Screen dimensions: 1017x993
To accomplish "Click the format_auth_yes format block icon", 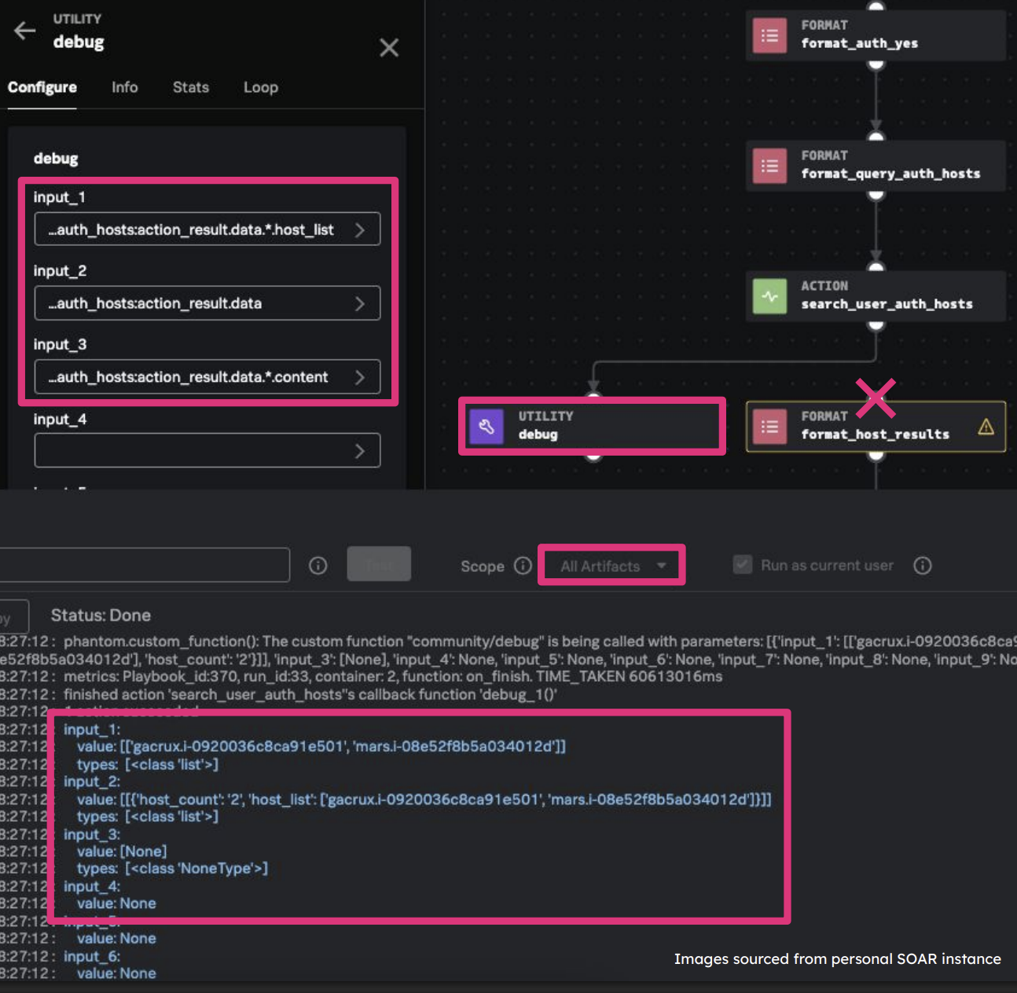I will point(769,35).
